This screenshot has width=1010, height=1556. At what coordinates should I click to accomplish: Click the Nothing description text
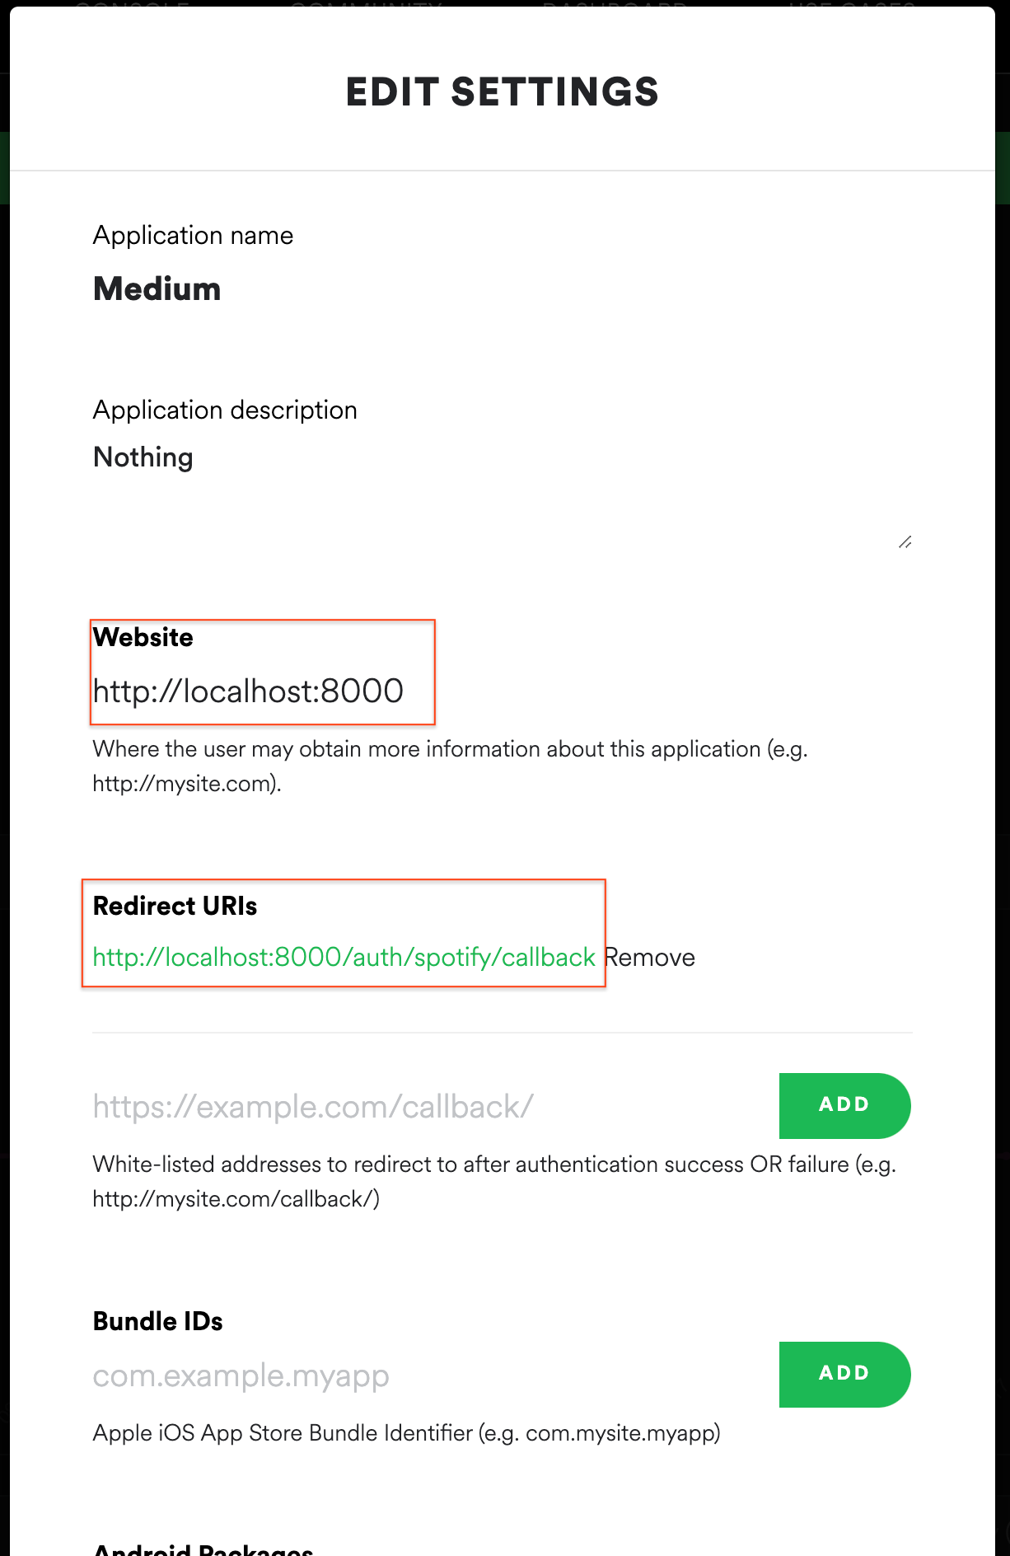pyautogui.click(x=143, y=457)
